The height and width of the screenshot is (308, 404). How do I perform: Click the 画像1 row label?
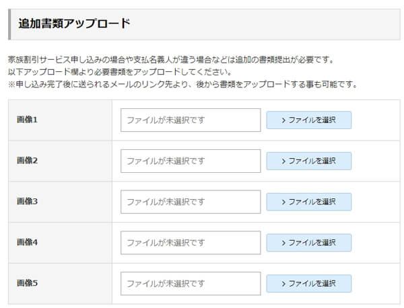28,120
